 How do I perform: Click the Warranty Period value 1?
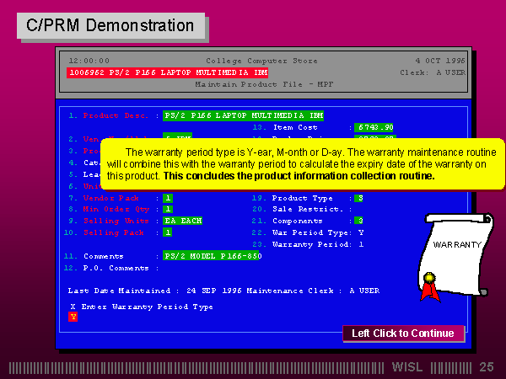click(x=361, y=244)
